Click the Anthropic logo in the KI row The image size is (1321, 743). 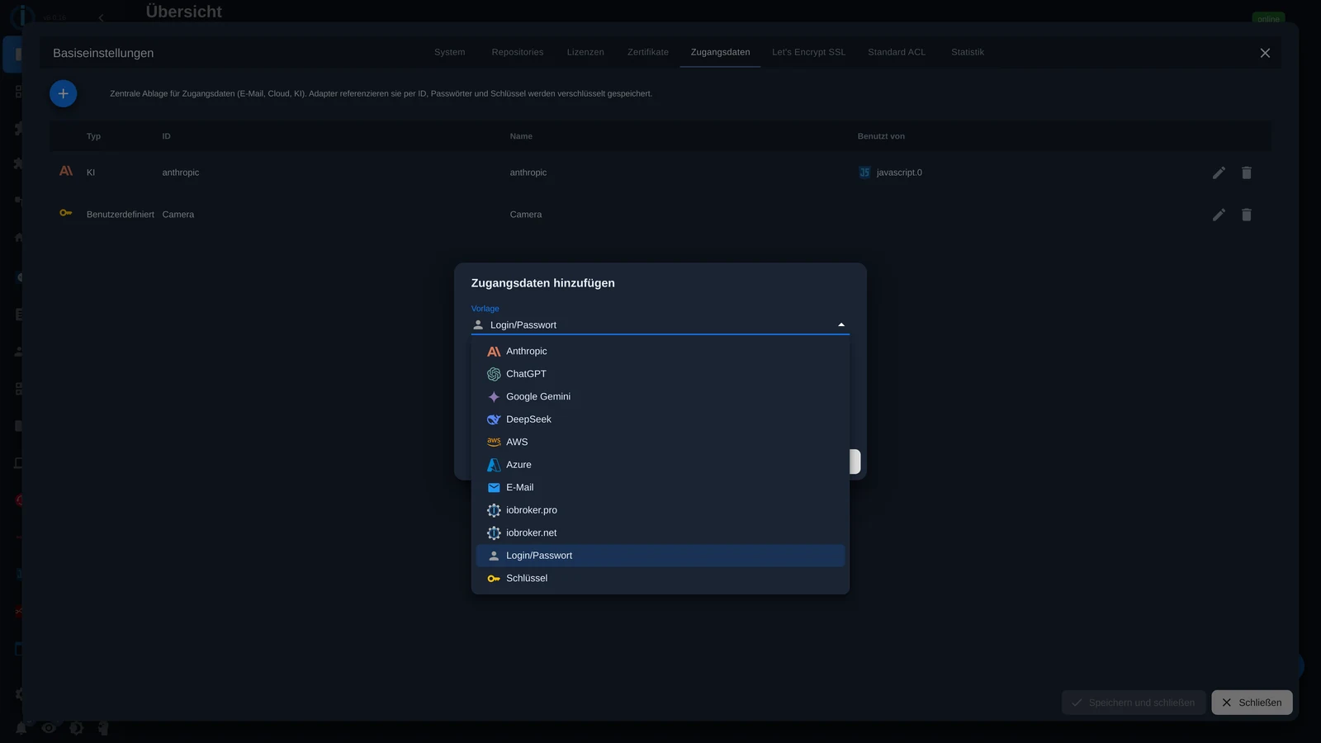coord(66,171)
